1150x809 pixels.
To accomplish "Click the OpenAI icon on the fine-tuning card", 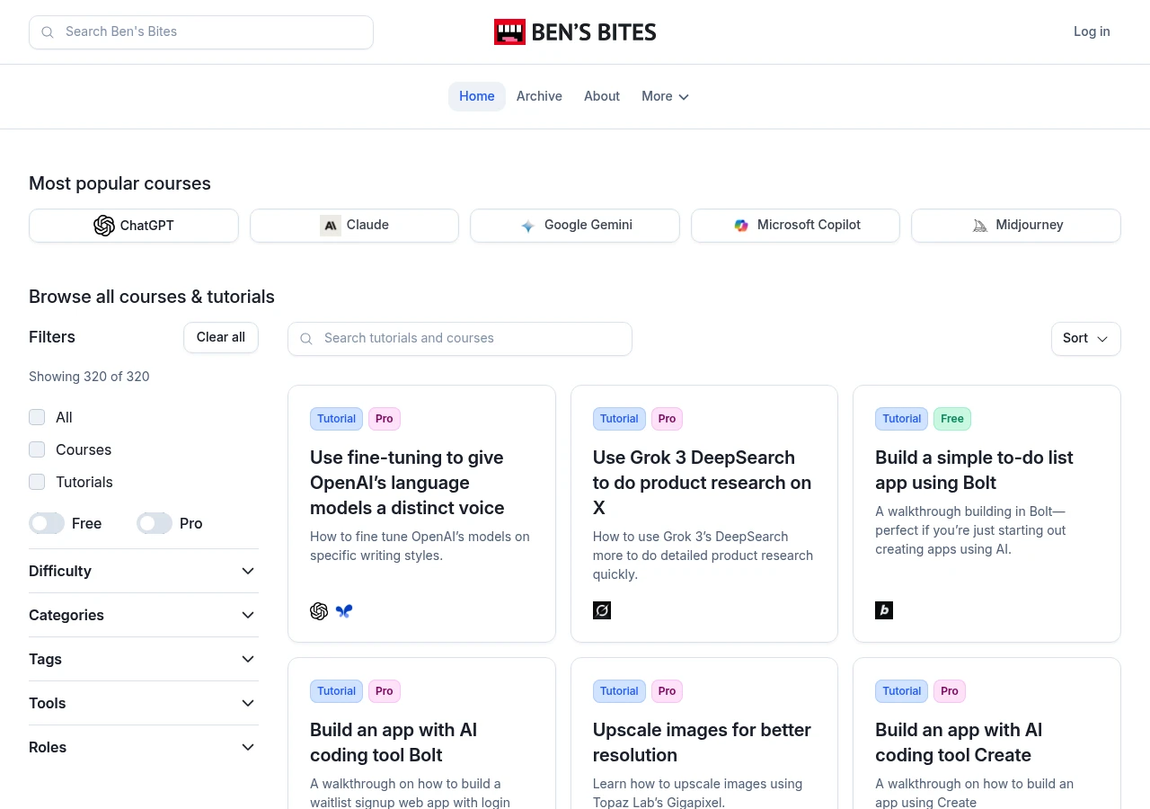I will 319,611.
